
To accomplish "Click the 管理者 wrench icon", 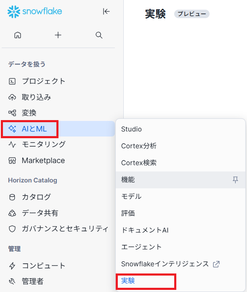I will [x=12, y=281].
